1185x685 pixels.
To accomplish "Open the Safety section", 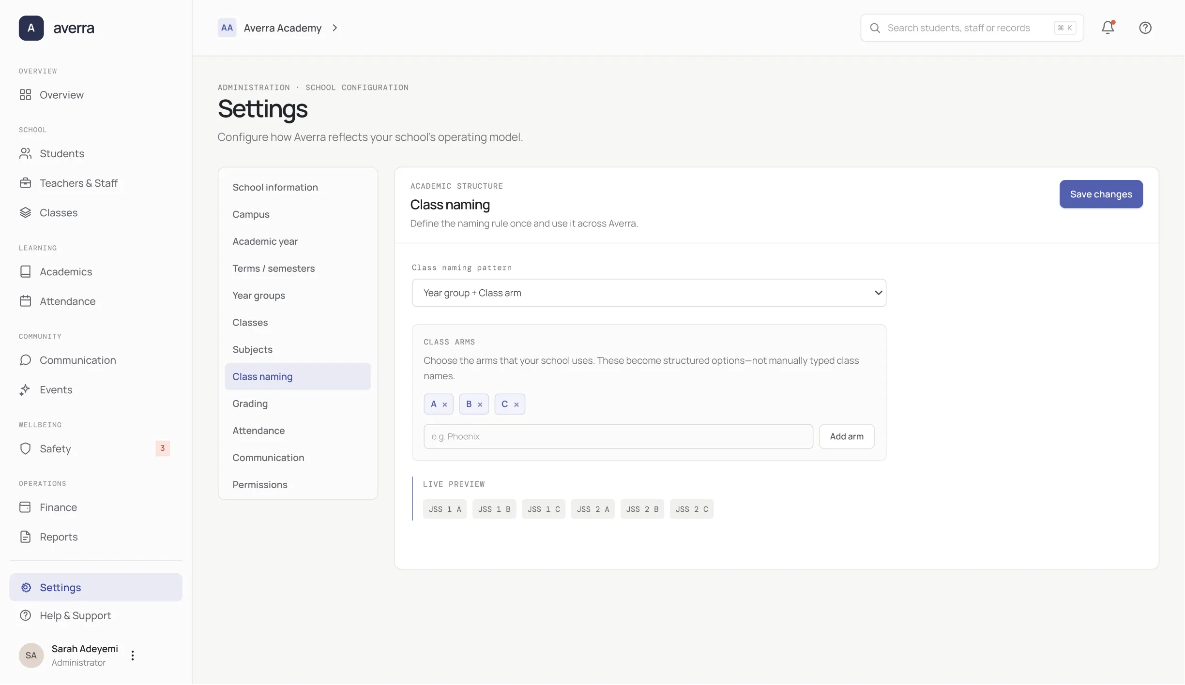I will click(96, 448).
